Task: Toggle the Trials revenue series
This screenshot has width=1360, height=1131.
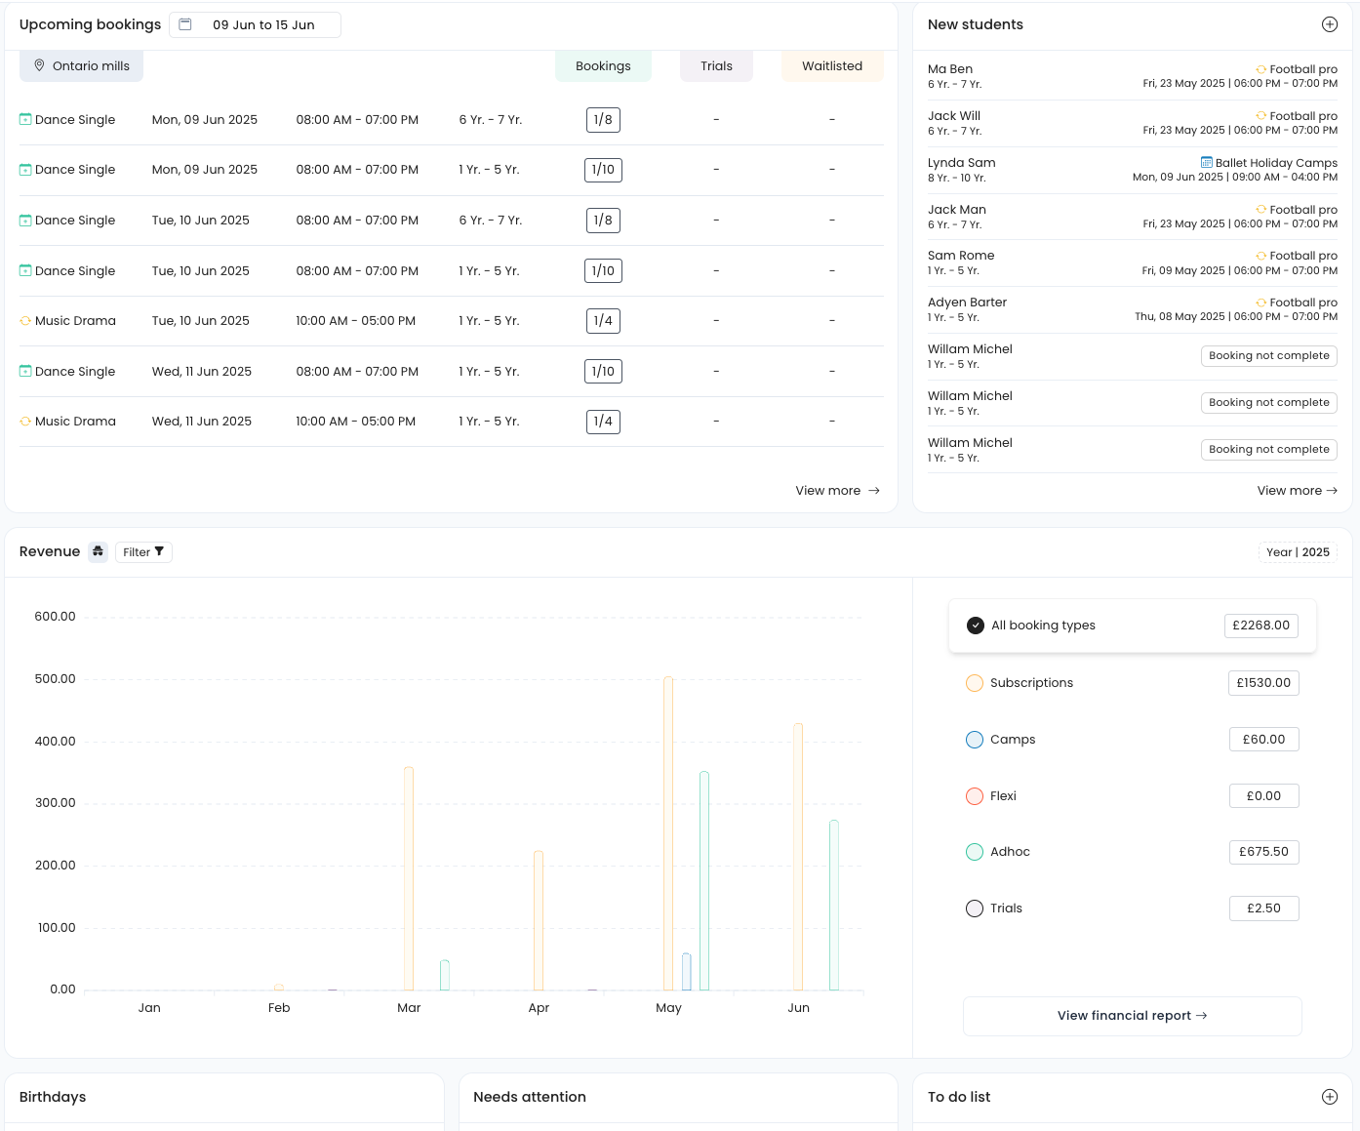Action: click(x=975, y=909)
